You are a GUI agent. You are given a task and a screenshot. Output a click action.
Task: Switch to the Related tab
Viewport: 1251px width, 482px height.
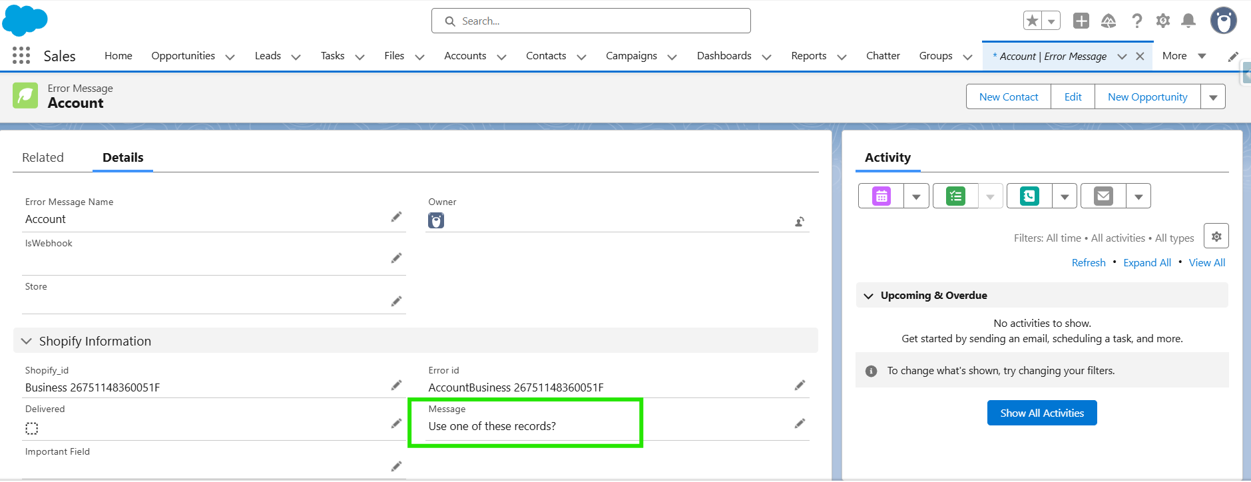tap(43, 158)
